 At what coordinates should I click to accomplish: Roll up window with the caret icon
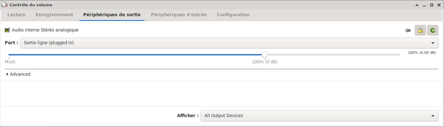pyautogui.click(x=417, y=5)
